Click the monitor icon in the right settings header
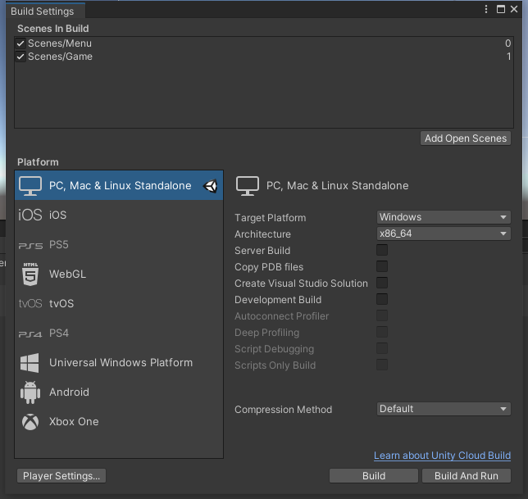Image resolution: width=528 pixels, height=499 pixels. click(x=248, y=186)
